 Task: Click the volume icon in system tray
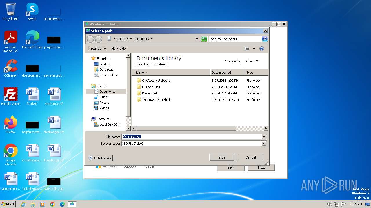point(329,204)
